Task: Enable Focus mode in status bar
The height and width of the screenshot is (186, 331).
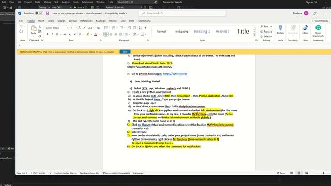Action: pyautogui.click(x=281, y=173)
